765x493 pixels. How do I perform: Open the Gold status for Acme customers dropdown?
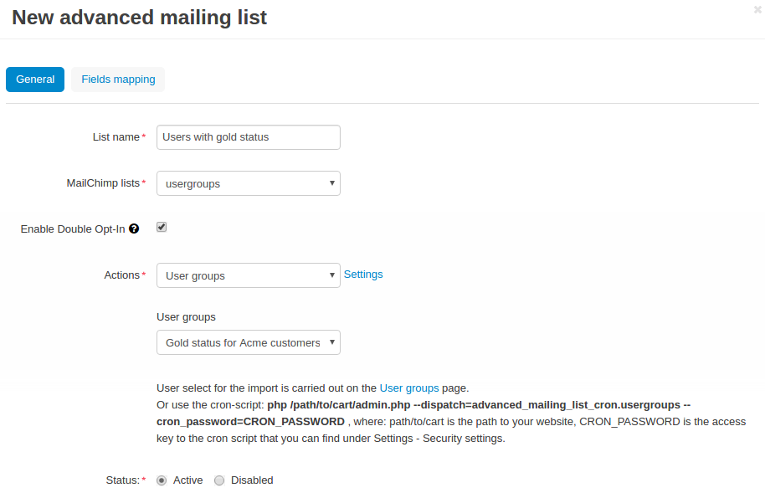coord(249,342)
